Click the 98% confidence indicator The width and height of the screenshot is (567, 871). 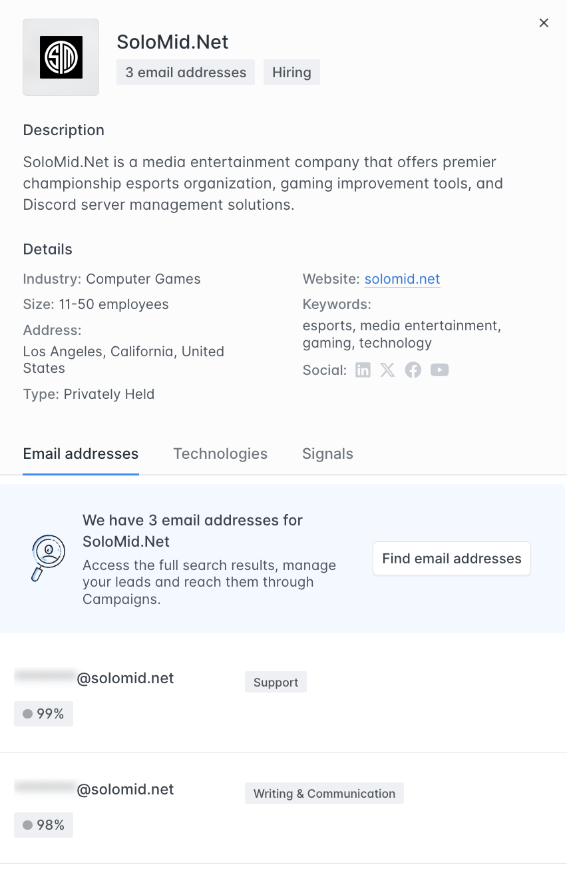point(43,824)
